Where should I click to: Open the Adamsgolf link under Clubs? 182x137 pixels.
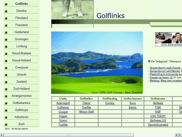click(x=63, y=103)
